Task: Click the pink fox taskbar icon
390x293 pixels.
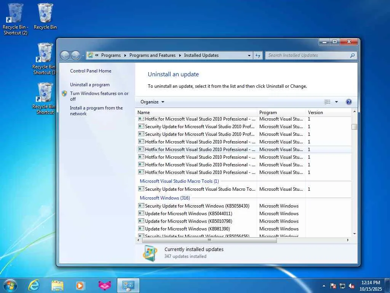Action: (x=105, y=285)
